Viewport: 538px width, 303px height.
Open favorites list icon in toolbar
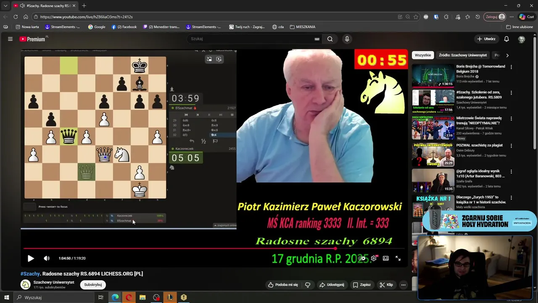coord(468,17)
